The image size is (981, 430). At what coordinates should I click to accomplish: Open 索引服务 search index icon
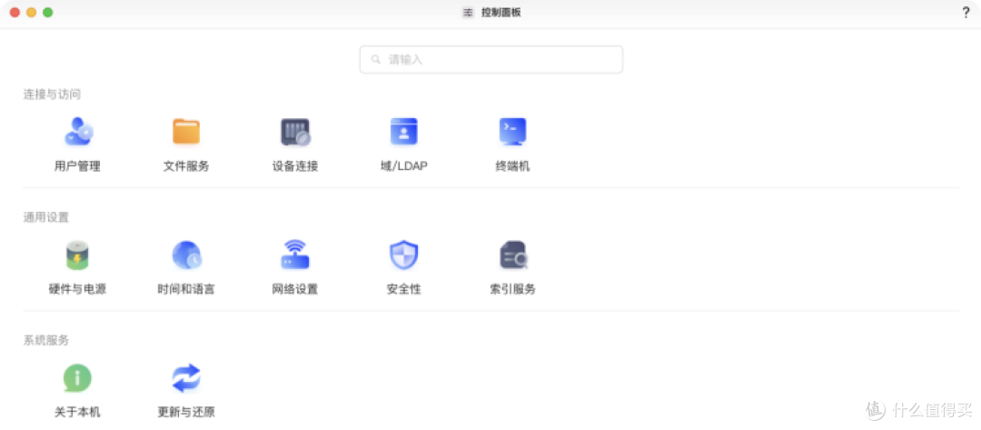pyautogui.click(x=513, y=255)
